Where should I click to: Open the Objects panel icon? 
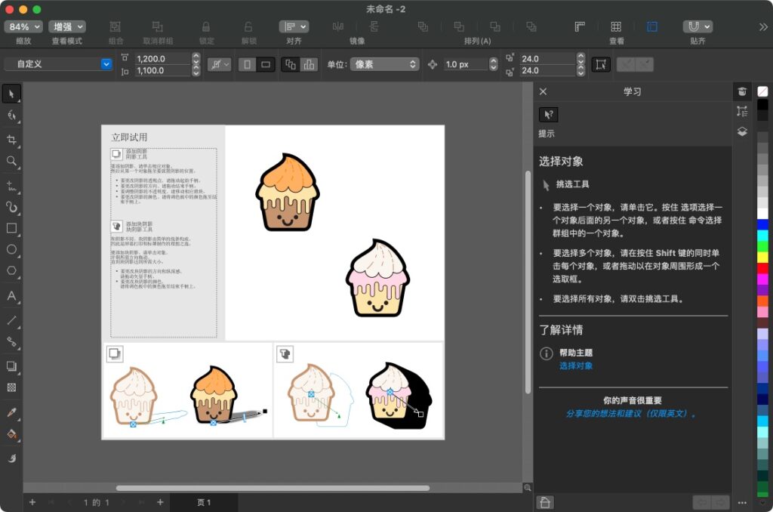742,131
